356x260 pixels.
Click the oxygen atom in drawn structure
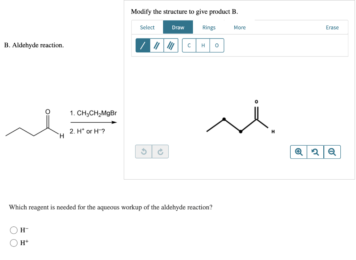point(257,102)
